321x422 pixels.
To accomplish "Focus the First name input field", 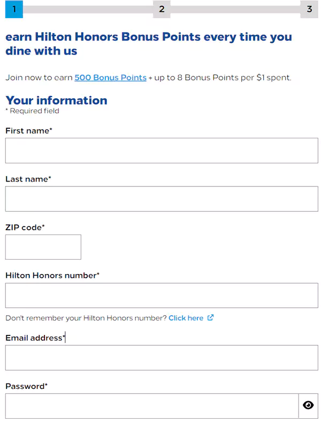I will pos(162,151).
